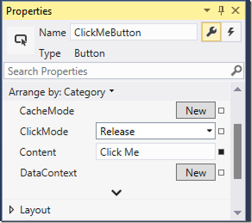Pin the Properties panel
This screenshot has height=223, width=252.
tap(221, 11)
